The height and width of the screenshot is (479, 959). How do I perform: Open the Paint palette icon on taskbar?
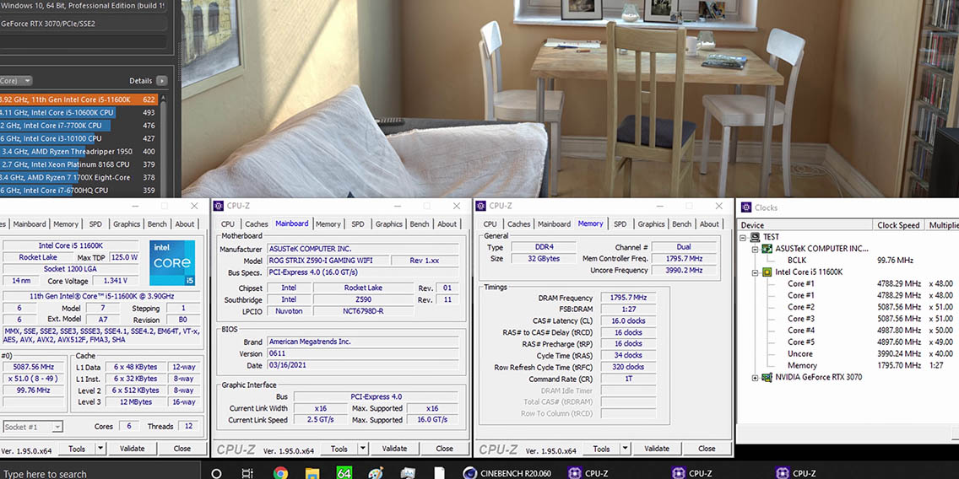coord(377,473)
